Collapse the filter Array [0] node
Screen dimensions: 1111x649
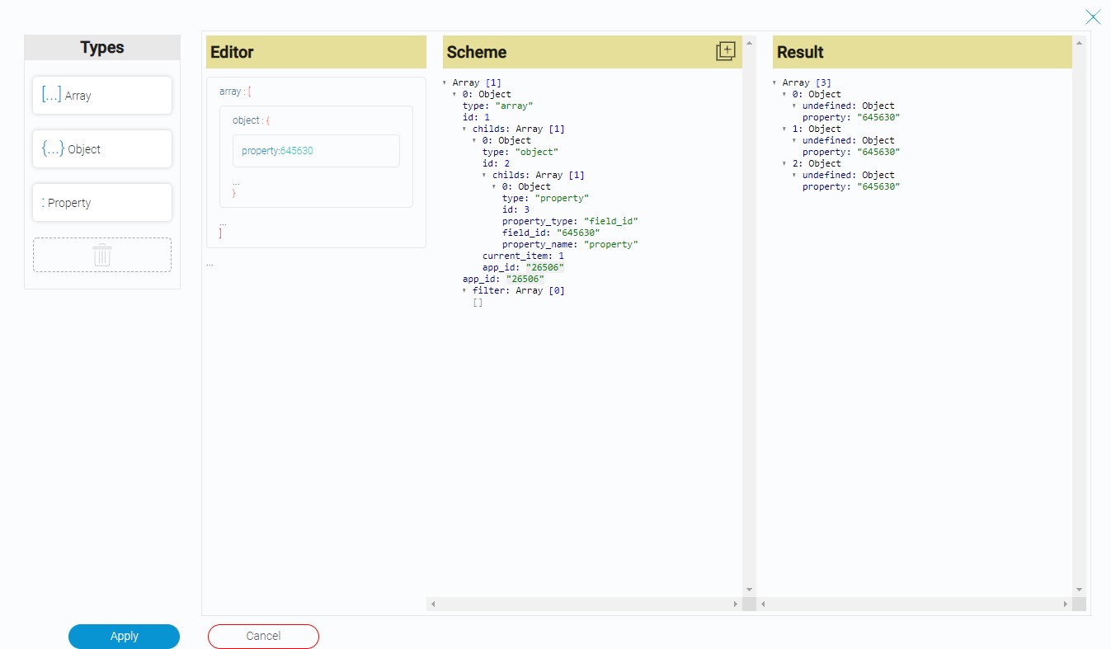click(465, 290)
